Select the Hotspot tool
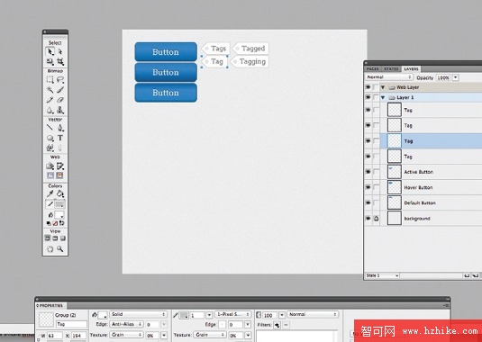 pos(50,166)
